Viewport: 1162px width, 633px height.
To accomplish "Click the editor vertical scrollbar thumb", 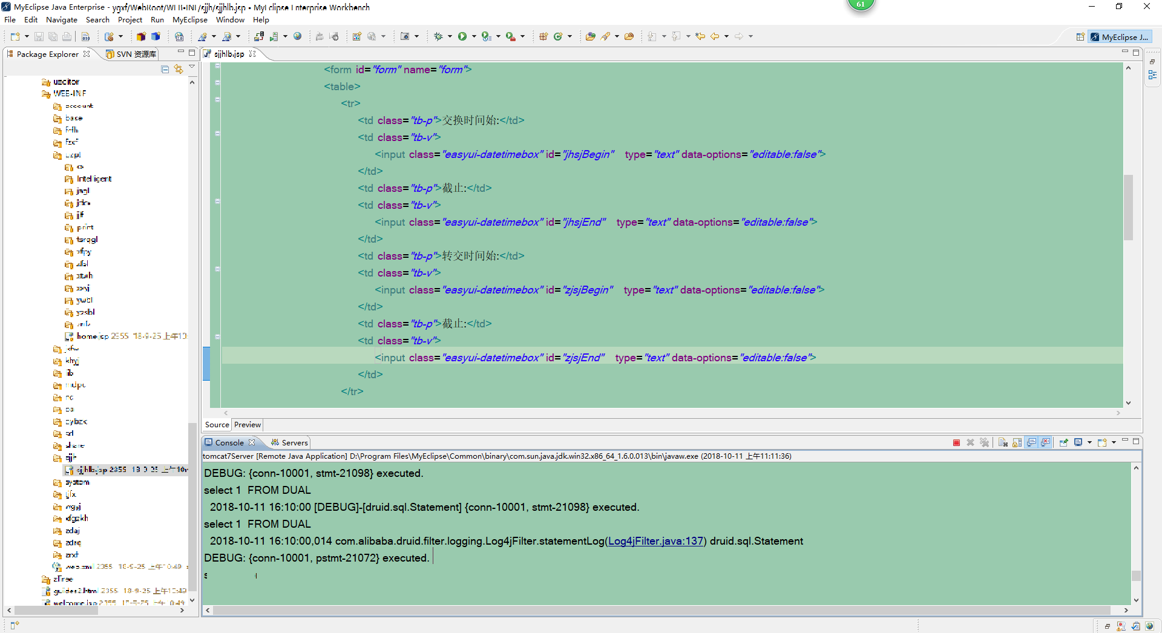I will click(1128, 208).
